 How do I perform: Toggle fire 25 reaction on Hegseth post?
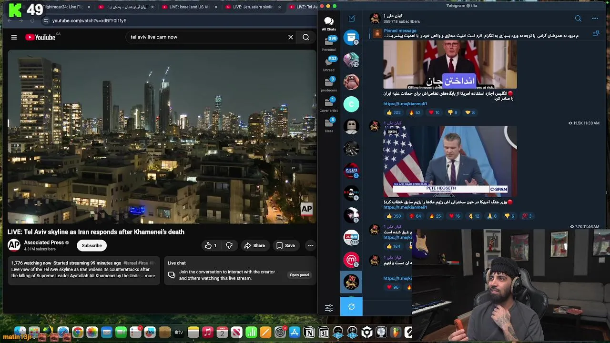click(435, 216)
